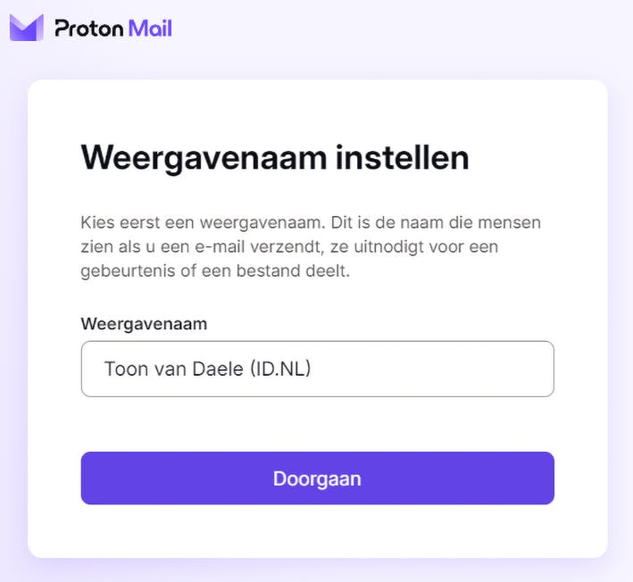This screenshot has height=582, width=633.
Task: Click the word "van" in name field
Action: (169, 369)
